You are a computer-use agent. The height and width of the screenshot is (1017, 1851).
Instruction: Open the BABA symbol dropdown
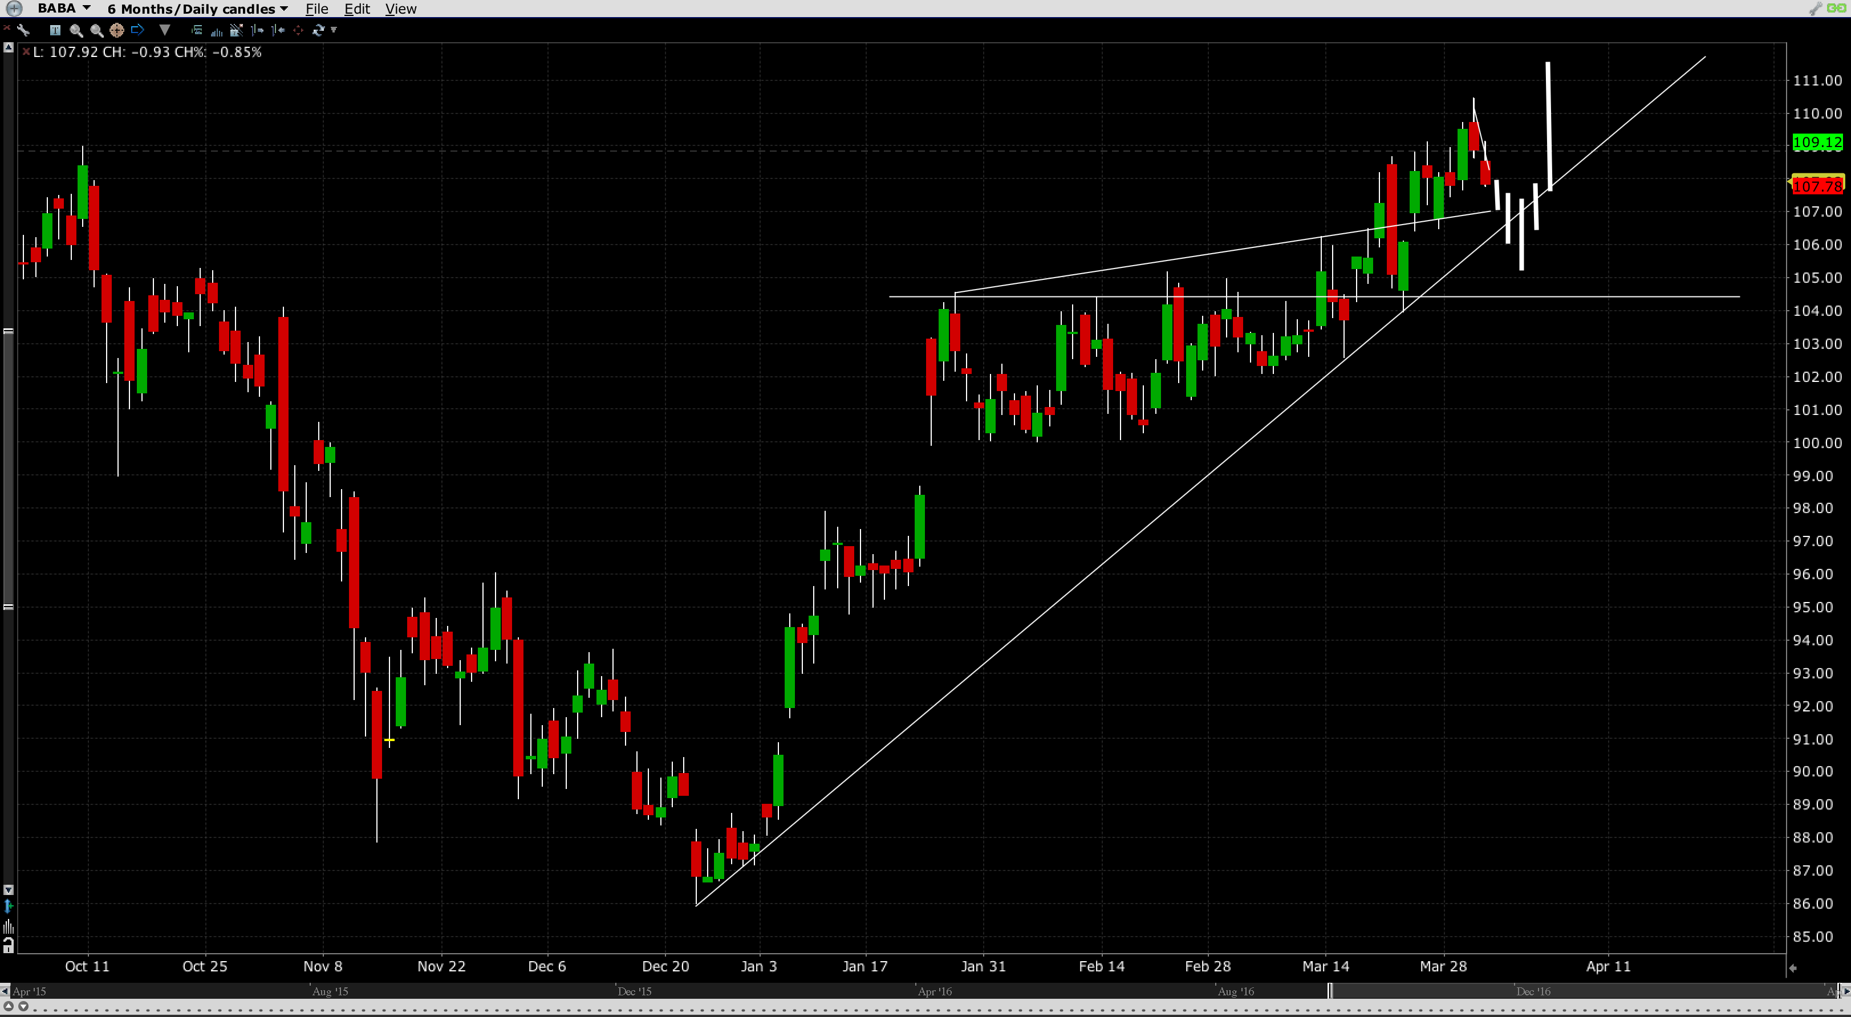pyautogui.click(x=87, y=8)
